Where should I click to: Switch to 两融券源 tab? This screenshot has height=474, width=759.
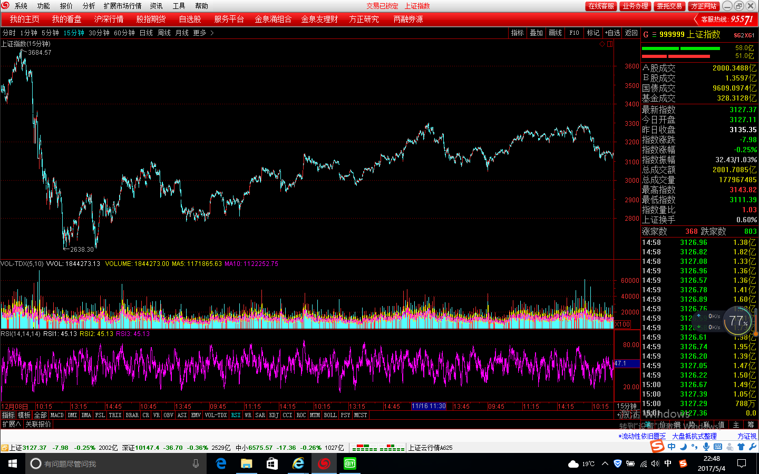[x=408, y=19]
